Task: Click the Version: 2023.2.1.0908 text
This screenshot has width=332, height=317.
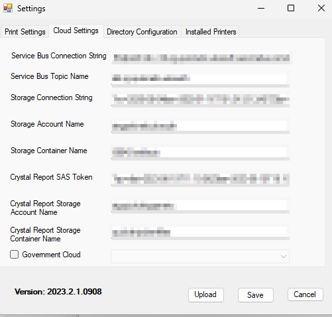Action: (x=58, y=292)
